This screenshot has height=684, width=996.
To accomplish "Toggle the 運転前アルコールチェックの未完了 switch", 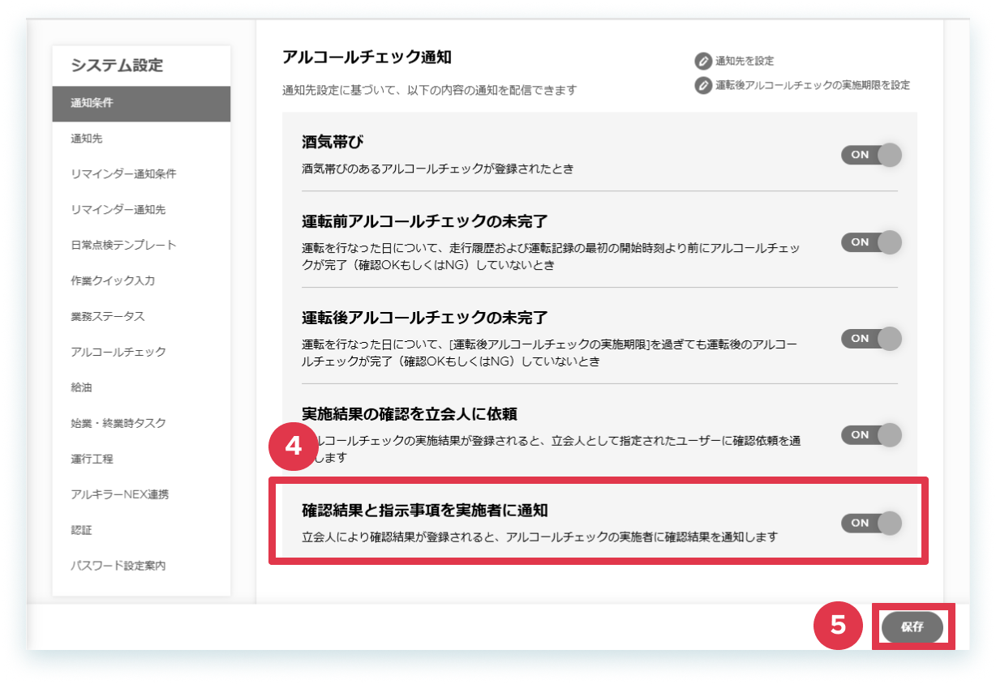I will tap(871, 242).
